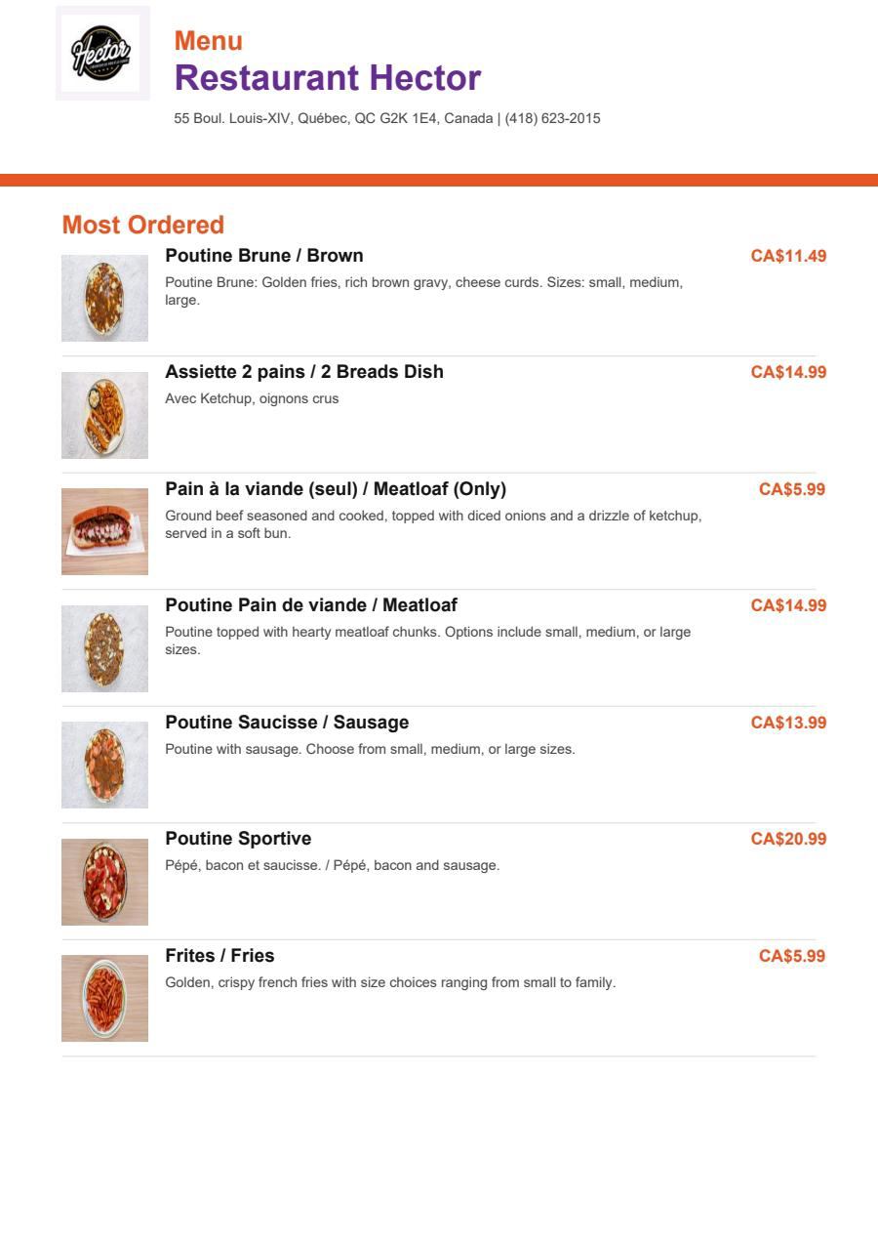Open the Poutine Sportive thumbnail image

(x=104, y=882)
